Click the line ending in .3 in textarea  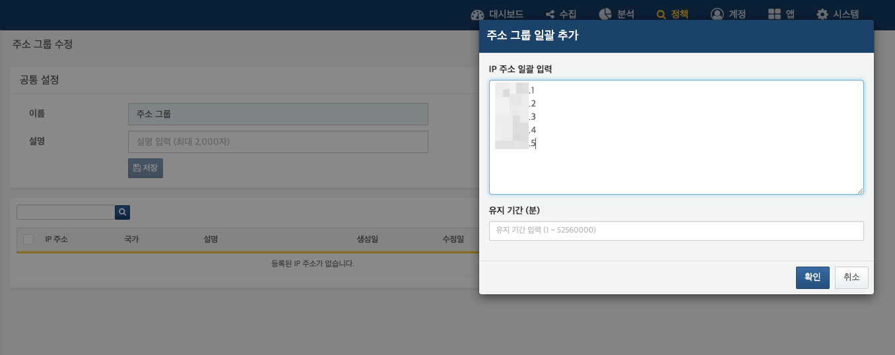click(x=515, y=117)
